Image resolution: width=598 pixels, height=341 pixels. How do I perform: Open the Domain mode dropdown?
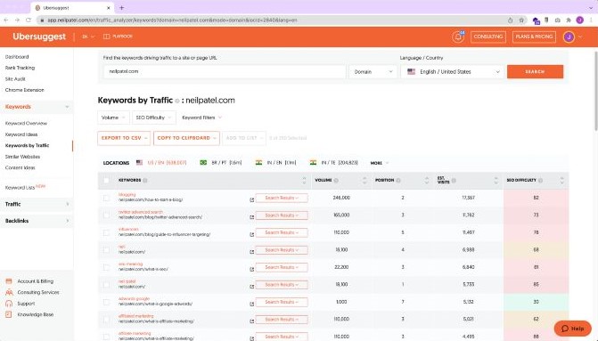tap(373, 71)
